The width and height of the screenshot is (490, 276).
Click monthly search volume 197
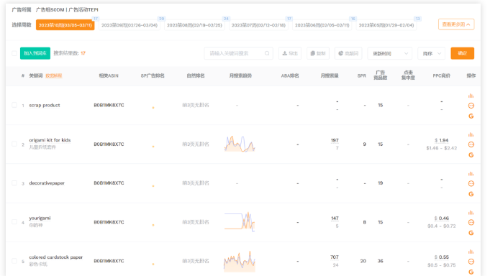tap(335, 140)
